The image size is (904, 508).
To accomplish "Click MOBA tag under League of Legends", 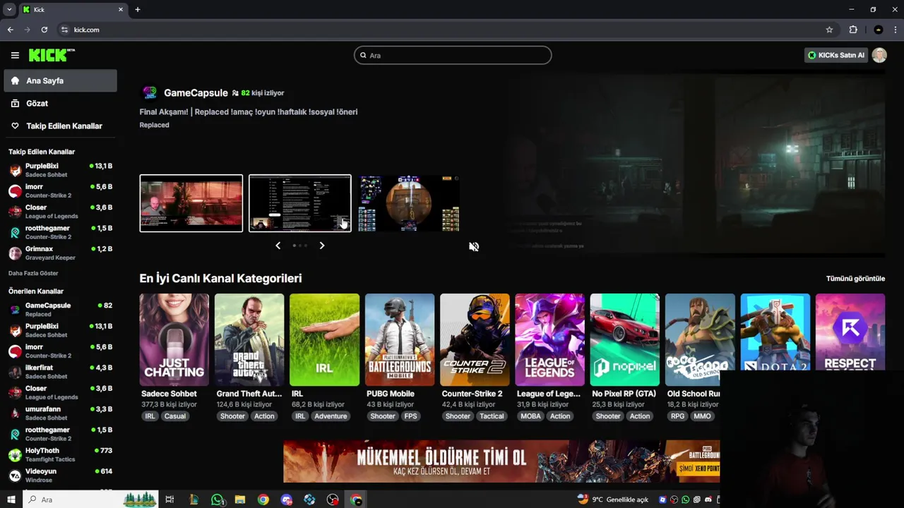I will tap(530, 416).
